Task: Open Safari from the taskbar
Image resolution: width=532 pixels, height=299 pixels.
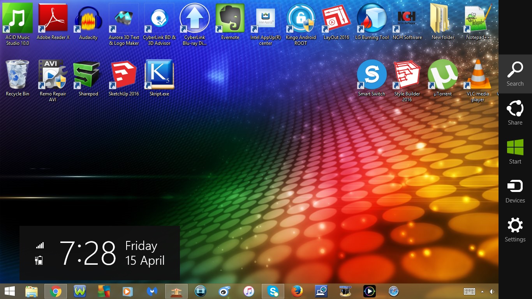Action: tap(394, 291)
